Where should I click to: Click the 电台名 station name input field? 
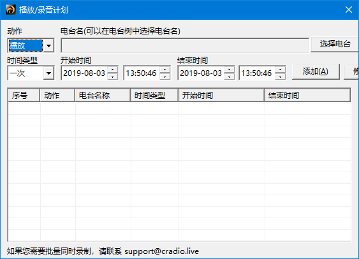coord(185,45)
